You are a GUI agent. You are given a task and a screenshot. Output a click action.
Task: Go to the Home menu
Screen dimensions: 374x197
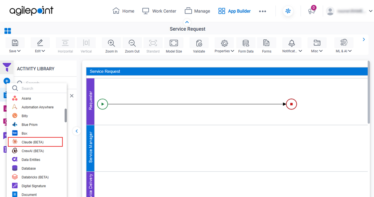pyautogui.click(x=123, y=11)
